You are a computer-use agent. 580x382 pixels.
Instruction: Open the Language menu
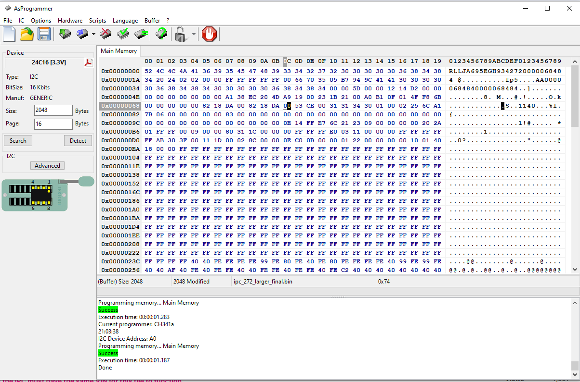pos(125,21)
